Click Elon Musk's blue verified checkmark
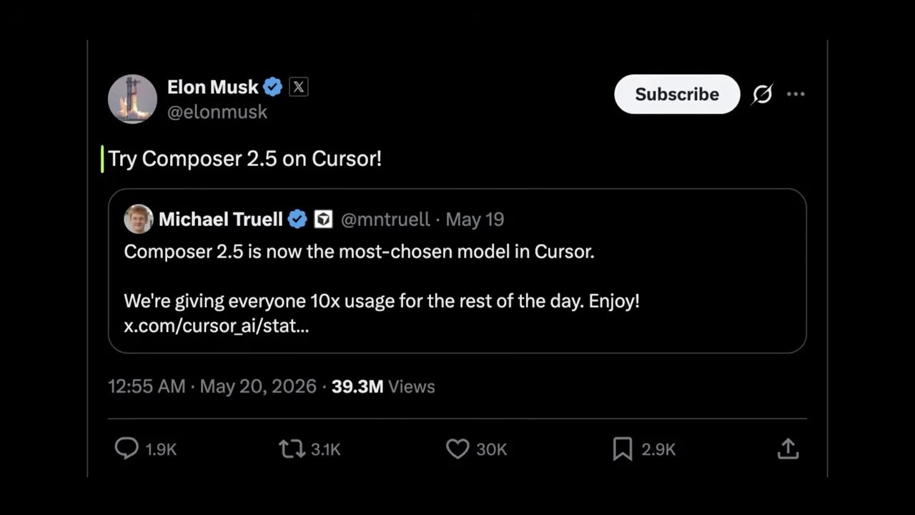Image resolution: width=915 pixels, height=515 pixels. coord(272,87)
